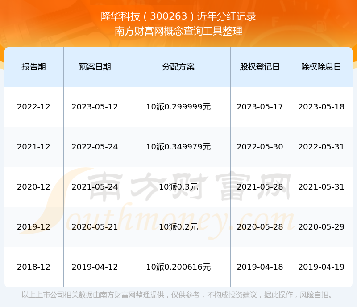357x307 pixels.
Task: Click plan cell 10派0.3元
Action: (178, 187)
